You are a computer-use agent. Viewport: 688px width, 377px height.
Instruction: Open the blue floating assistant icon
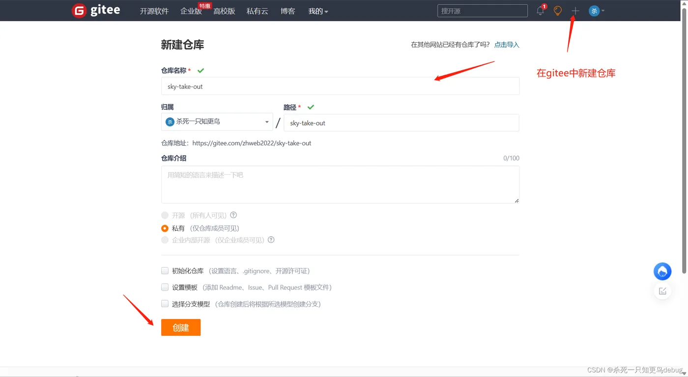pos(662,271)
